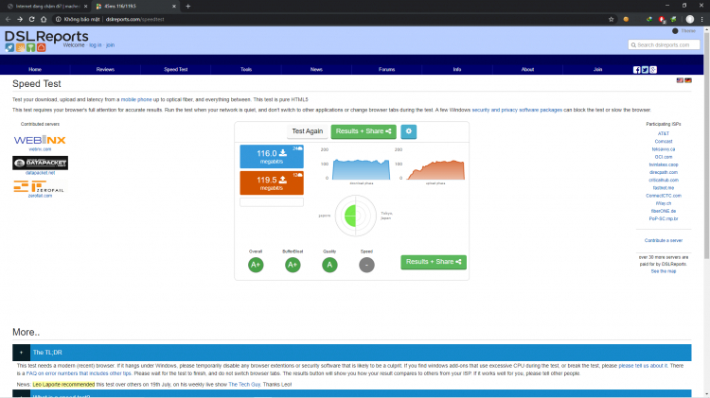
Task: Open the About menu item
Action: [x=527, y=69]
